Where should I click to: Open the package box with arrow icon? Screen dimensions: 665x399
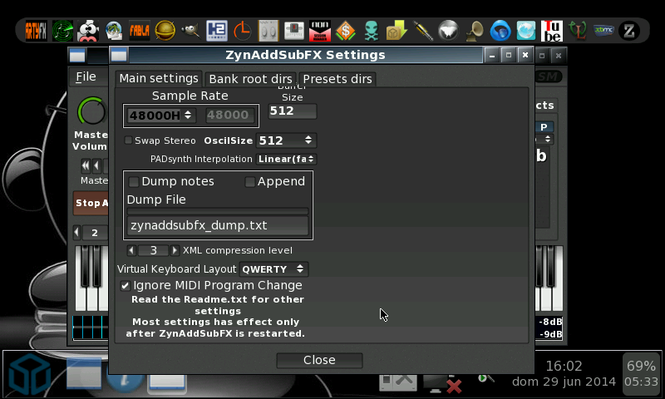[397, 31]
